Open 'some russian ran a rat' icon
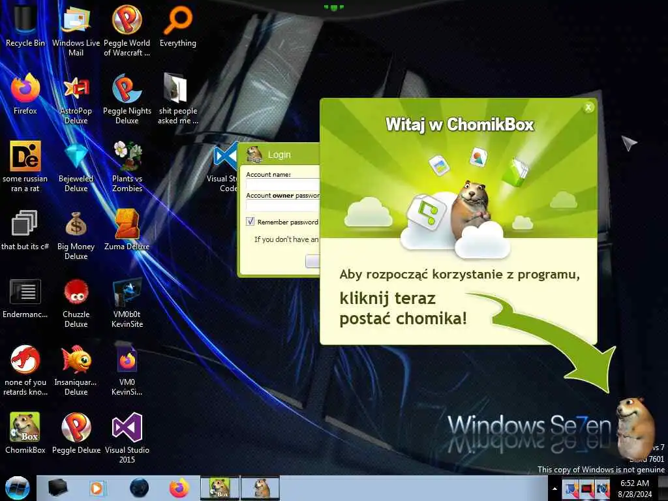Screen dimensions: 668x501 (25, 166)
